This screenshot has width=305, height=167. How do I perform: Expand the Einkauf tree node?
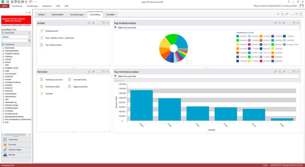[x=3, y=62]
